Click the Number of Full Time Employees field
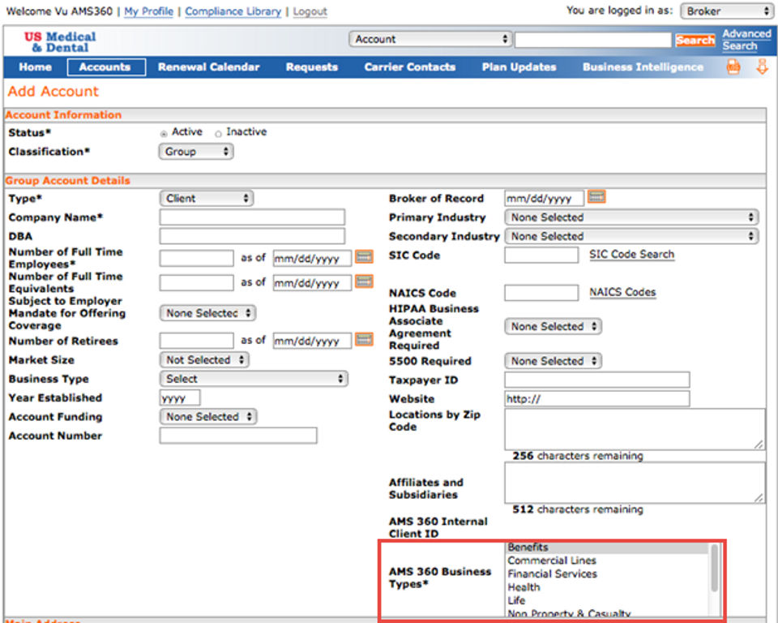 click(x=196, y=258)
